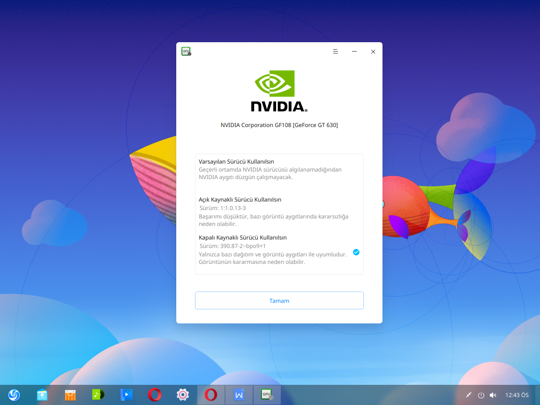Open the Deepin launcher from the dock

tap(14, 395)
